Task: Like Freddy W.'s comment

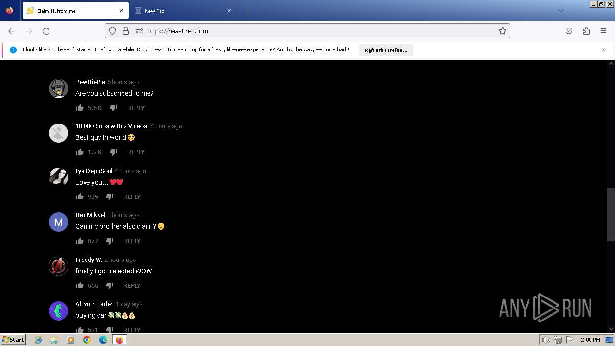Action: (80, 285)
